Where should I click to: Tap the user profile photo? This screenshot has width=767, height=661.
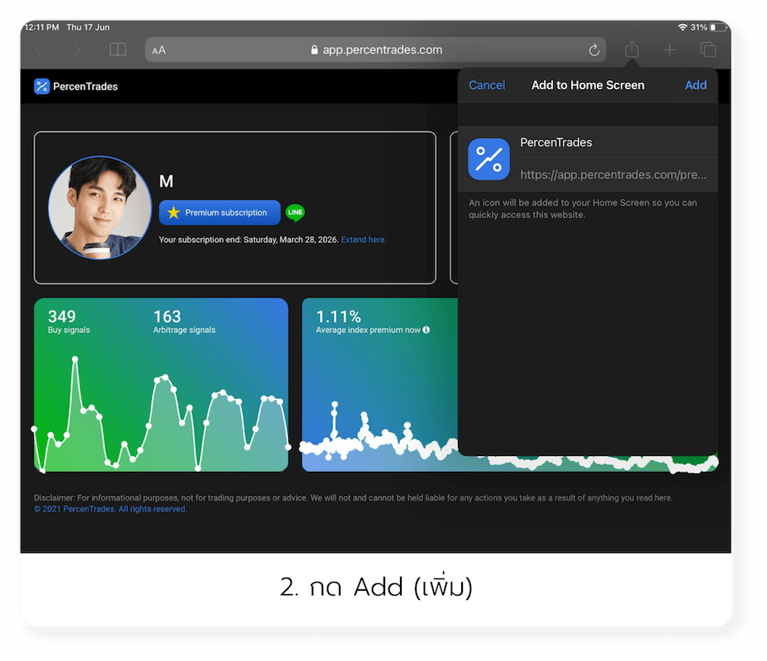coord(100,207)
